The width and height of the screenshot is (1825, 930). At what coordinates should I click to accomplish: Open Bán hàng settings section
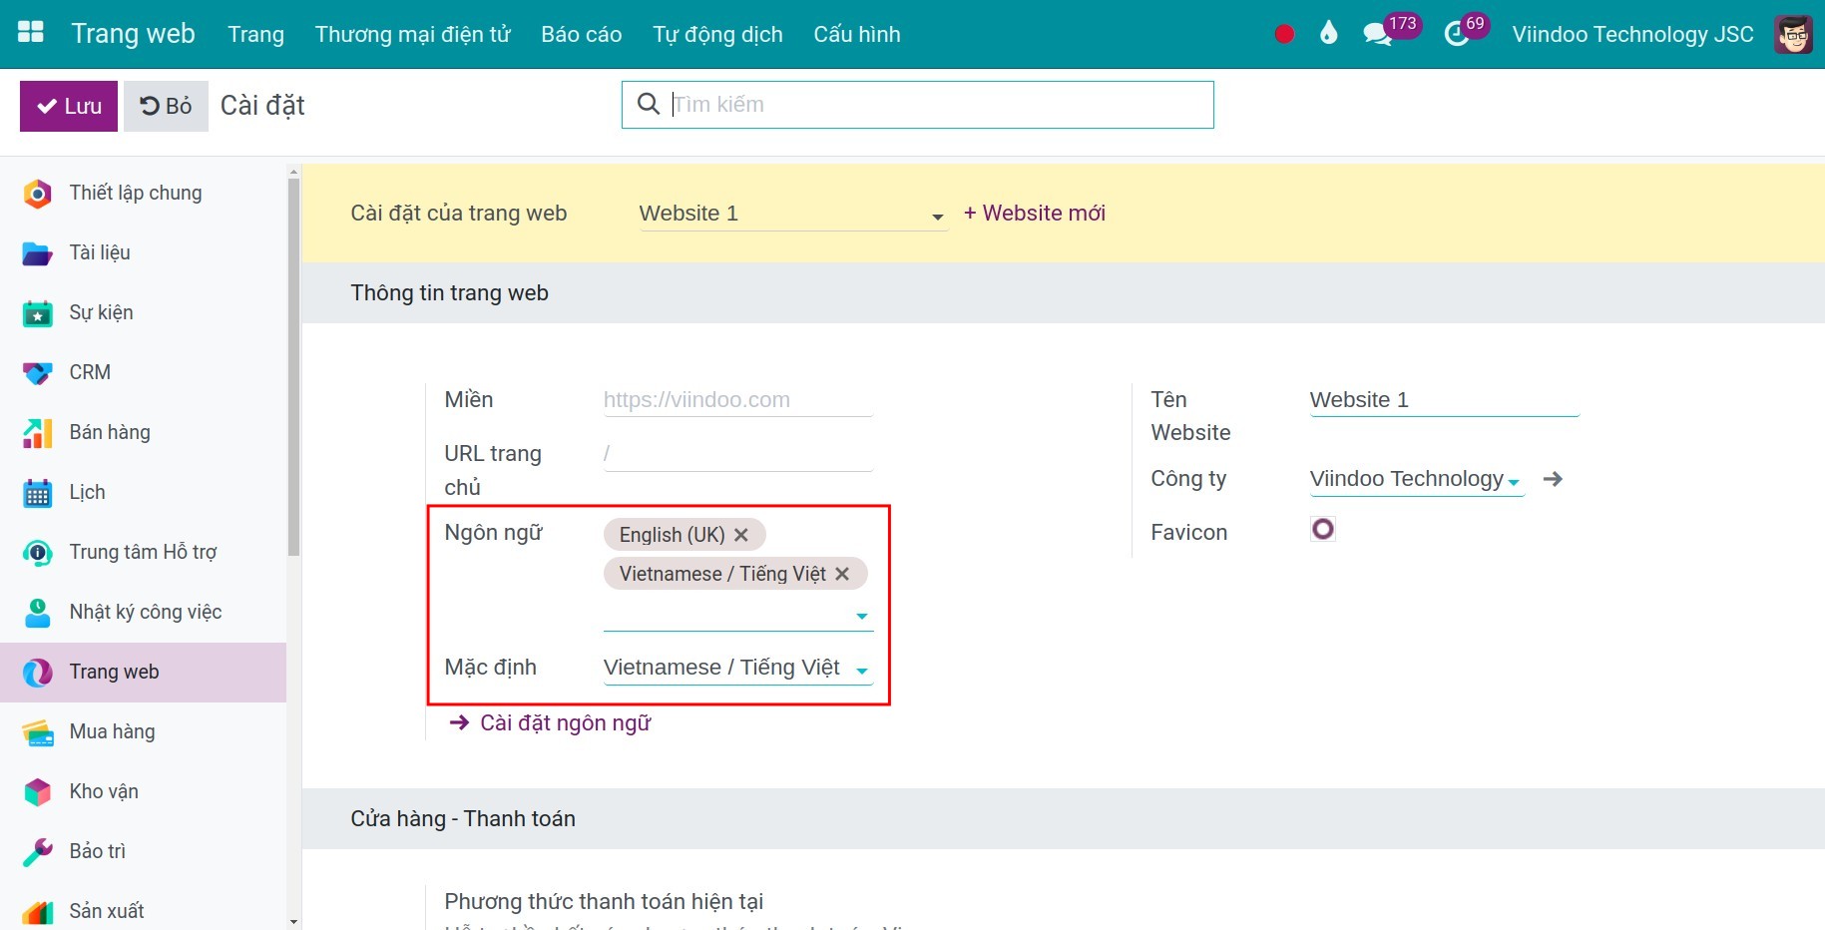(144, 432)
